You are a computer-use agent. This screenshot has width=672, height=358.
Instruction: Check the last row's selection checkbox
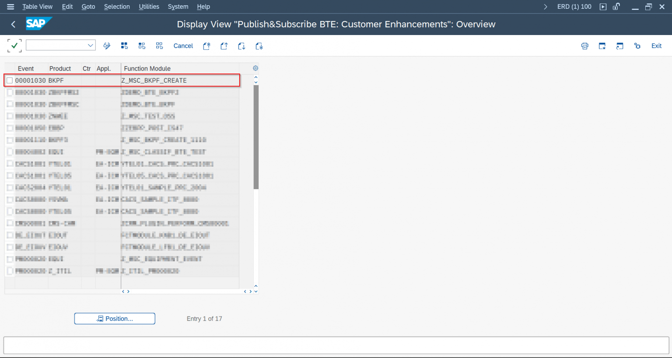tap(10, 271)
